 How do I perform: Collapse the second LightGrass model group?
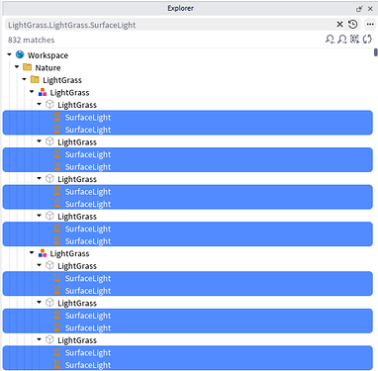click(32, 253)
